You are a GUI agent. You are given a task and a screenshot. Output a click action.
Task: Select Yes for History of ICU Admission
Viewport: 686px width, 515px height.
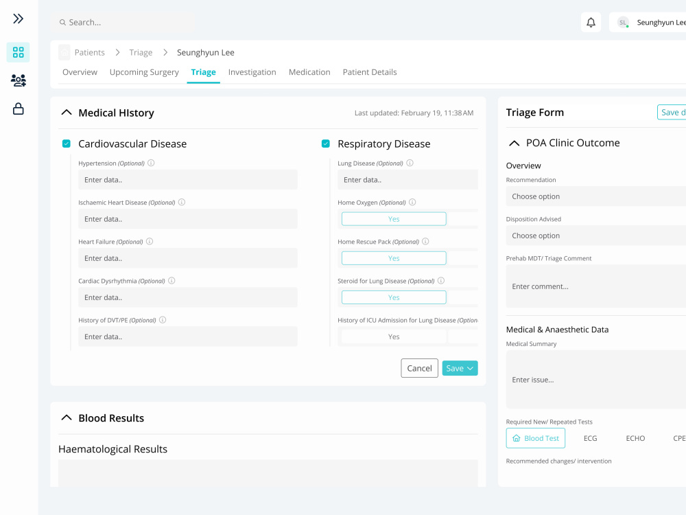pos(394,336)
